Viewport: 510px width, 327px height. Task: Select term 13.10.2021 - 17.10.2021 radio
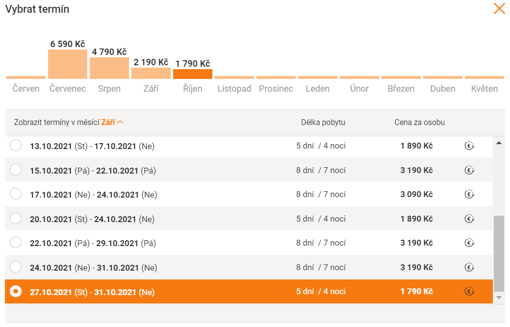[x=16, y=145]
